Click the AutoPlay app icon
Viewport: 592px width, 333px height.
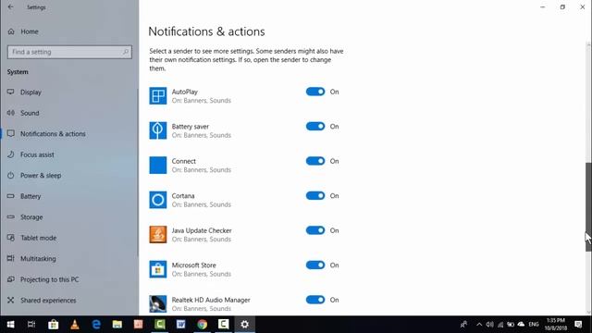158,96
